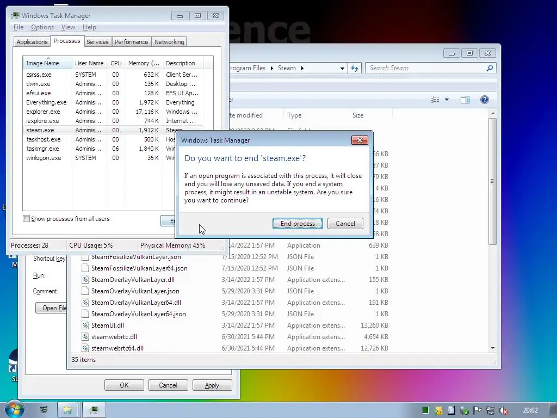The image size is (557, 418).
Task: Click the Search Steam field in Explorer
Action: (426, 68)
